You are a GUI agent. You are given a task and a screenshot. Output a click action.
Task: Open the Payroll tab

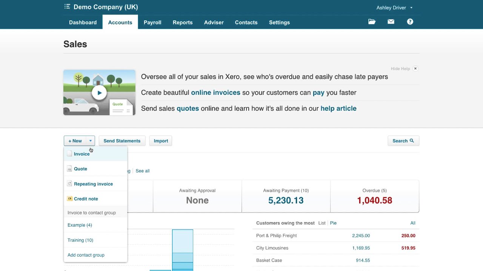152,22
